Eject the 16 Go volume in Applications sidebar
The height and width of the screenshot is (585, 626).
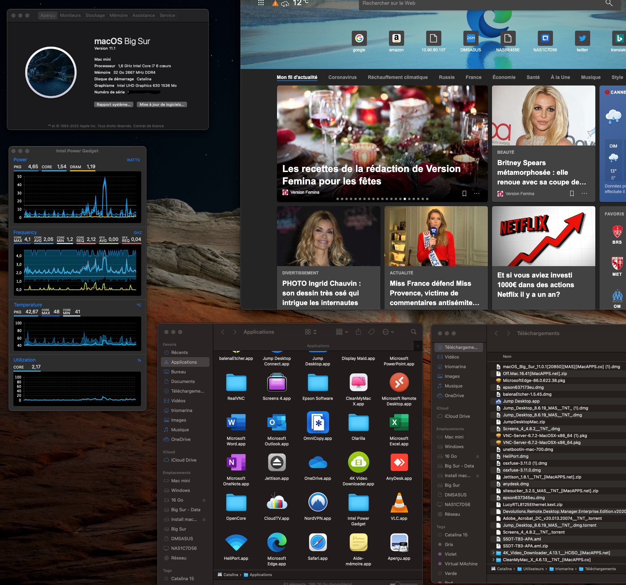(x=204, y=500)
